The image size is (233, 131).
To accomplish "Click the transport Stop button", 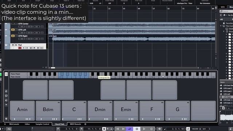I will point(137,129).
